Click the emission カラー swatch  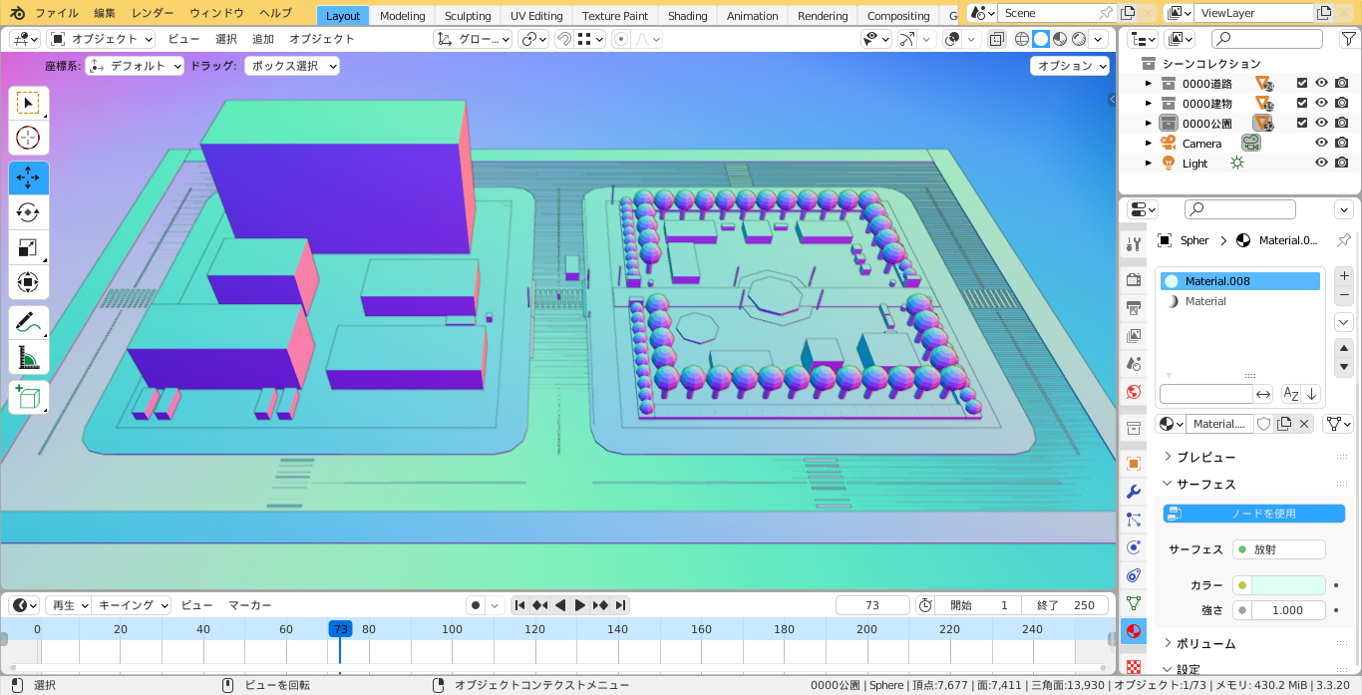[1288, 585]
